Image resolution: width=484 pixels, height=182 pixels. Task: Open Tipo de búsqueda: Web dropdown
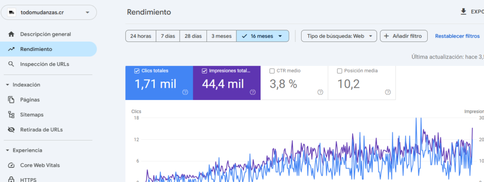click(x=339, y=36)
